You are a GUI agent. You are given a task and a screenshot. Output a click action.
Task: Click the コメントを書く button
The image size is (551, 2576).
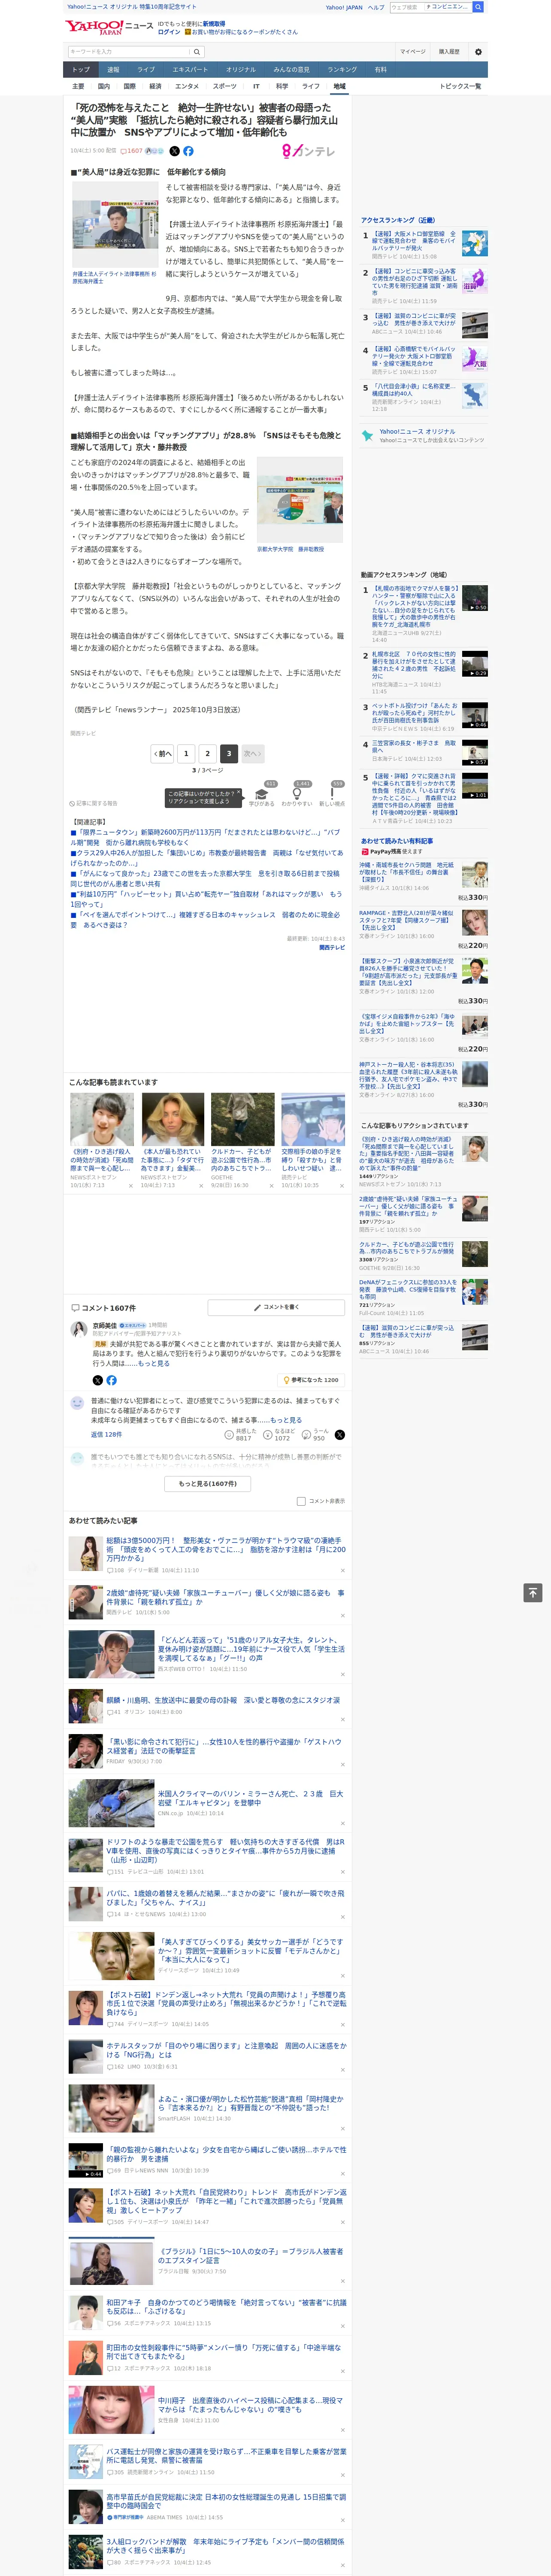[277, 1307]
